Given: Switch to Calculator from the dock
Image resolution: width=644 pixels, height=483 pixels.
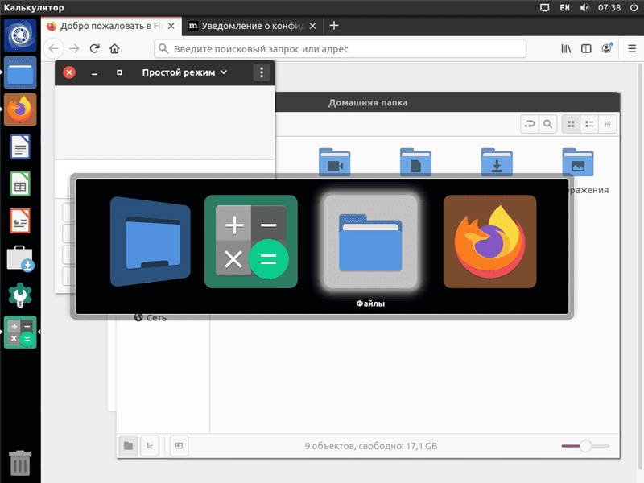Looking at the screenshot, I should [20, 332].
